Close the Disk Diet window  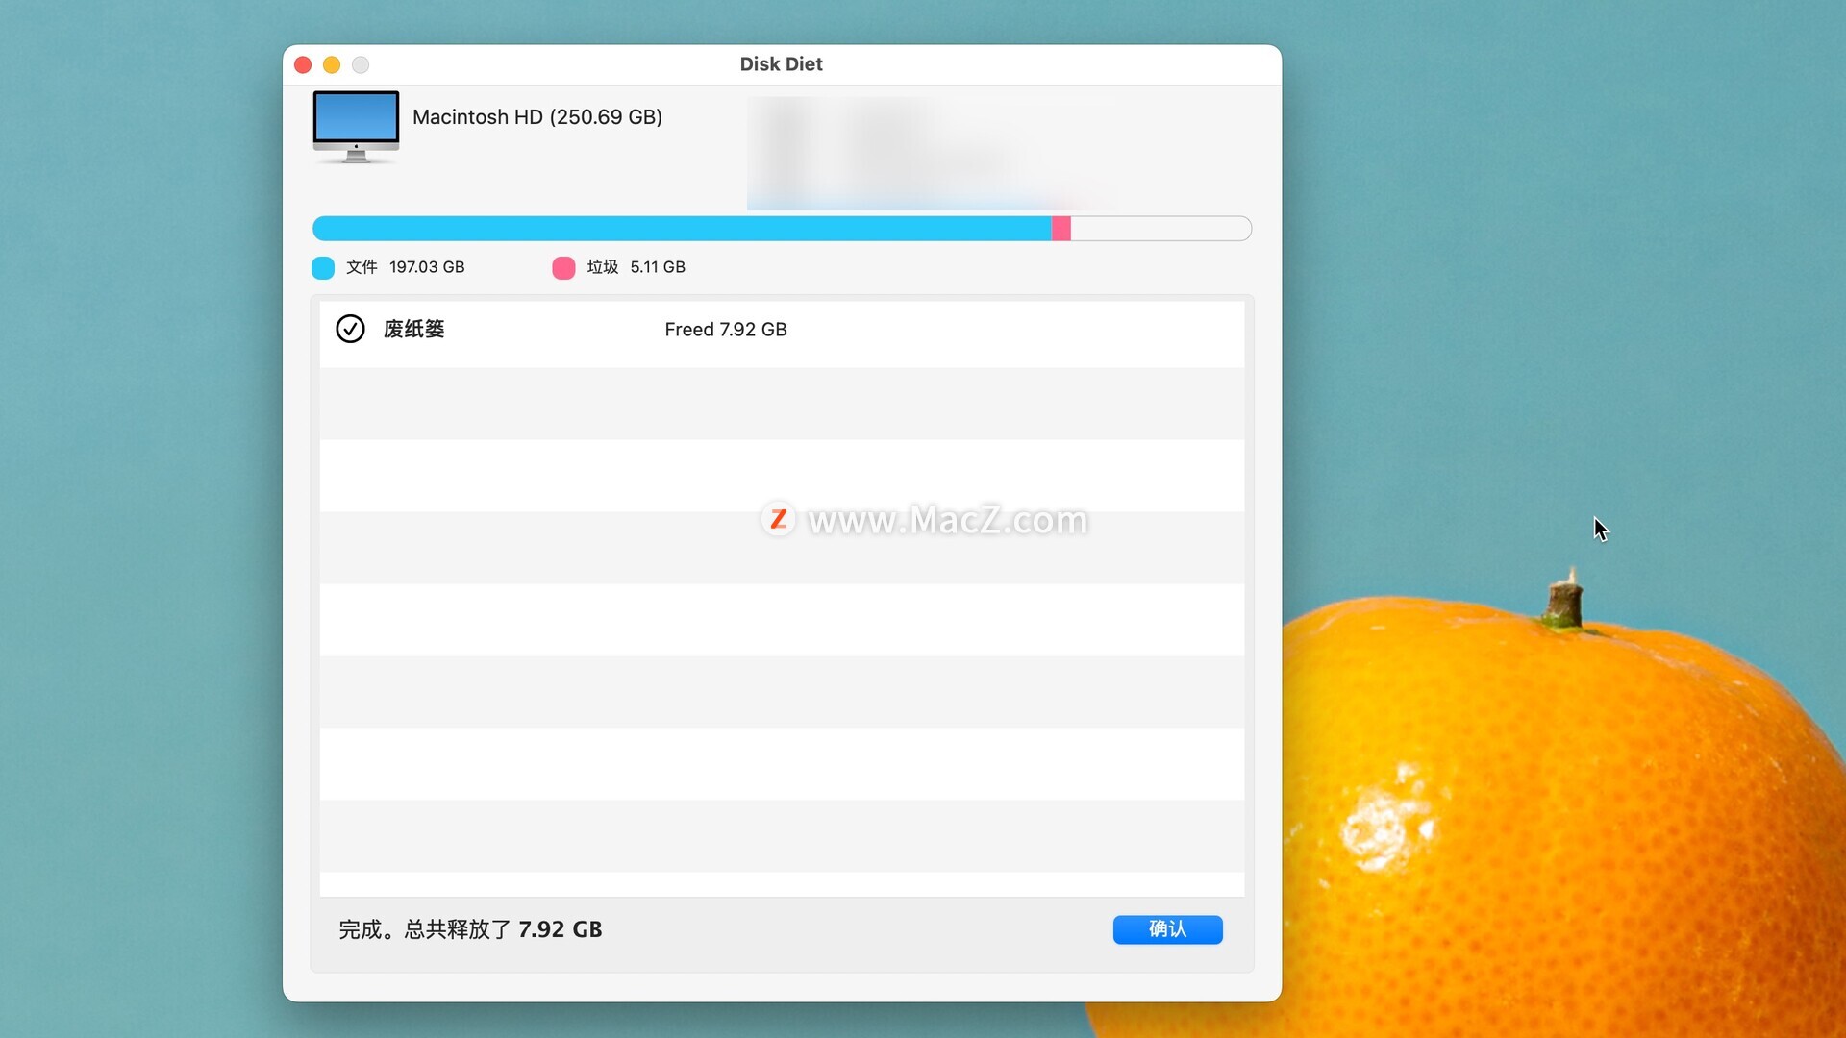tap(303, 64)
